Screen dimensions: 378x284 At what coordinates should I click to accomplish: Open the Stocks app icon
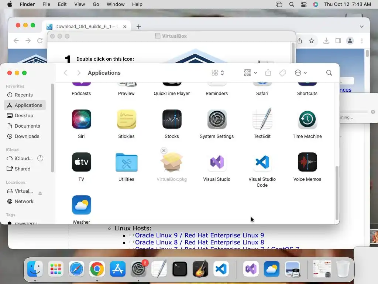(x=172, y=119)
